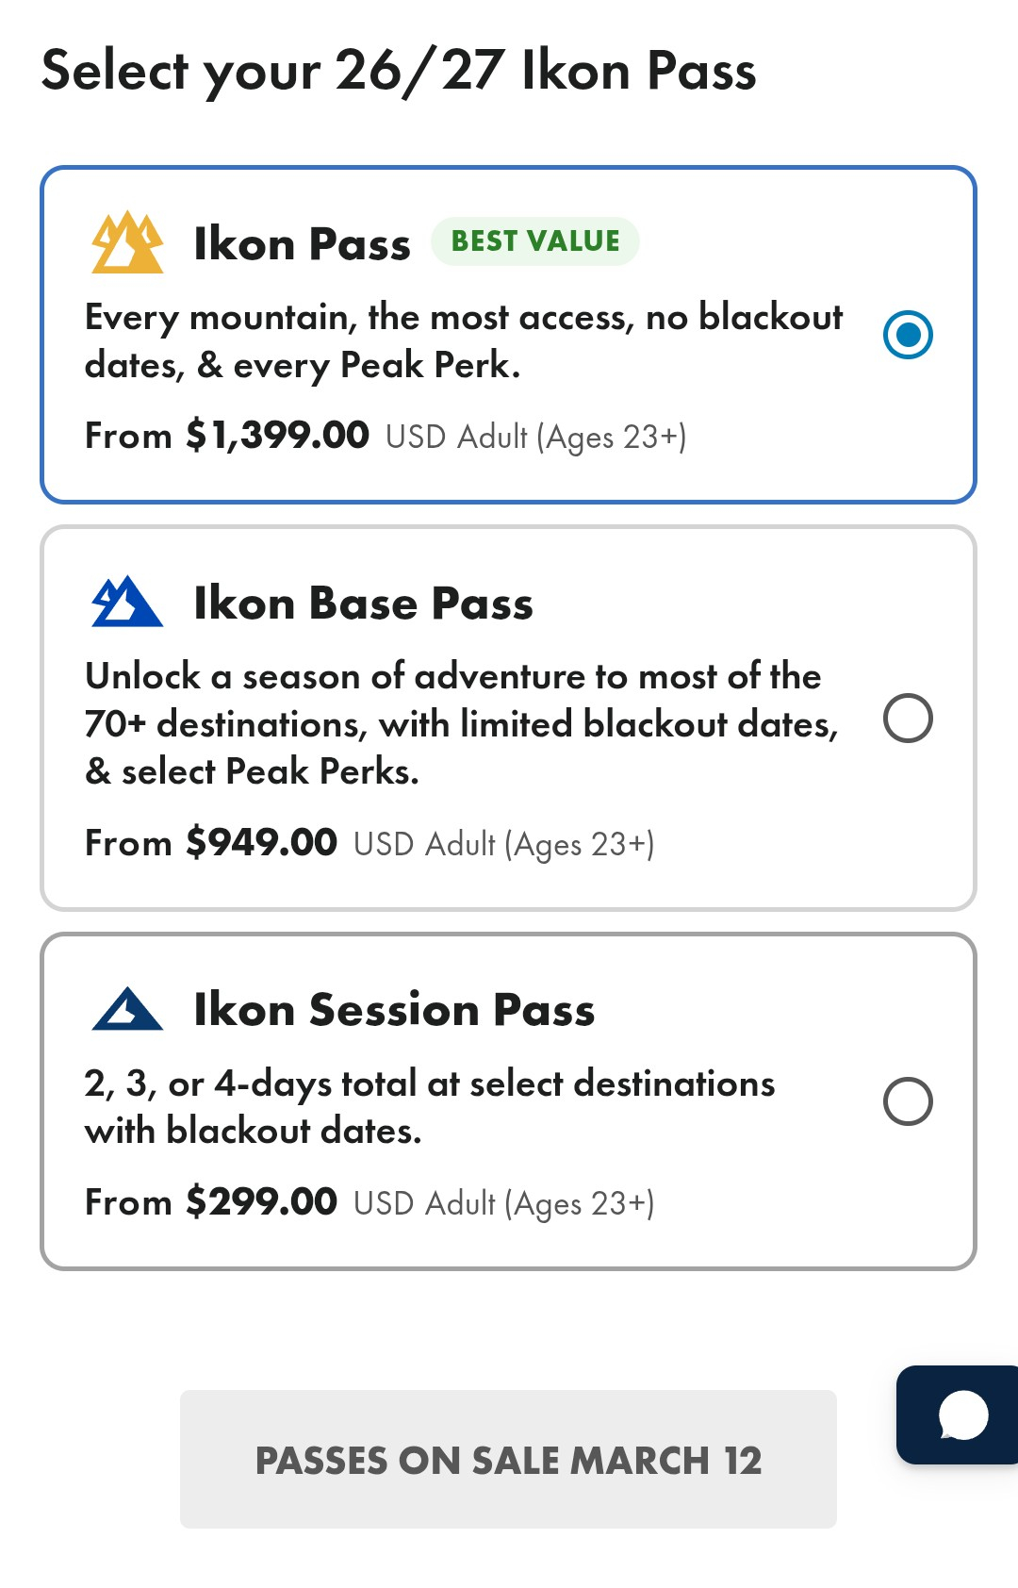Image resolution: width=1018 pixels, height=1588 pixels.
Task: Select the Ikon Pass radio button
Action: tap(908, 335)
